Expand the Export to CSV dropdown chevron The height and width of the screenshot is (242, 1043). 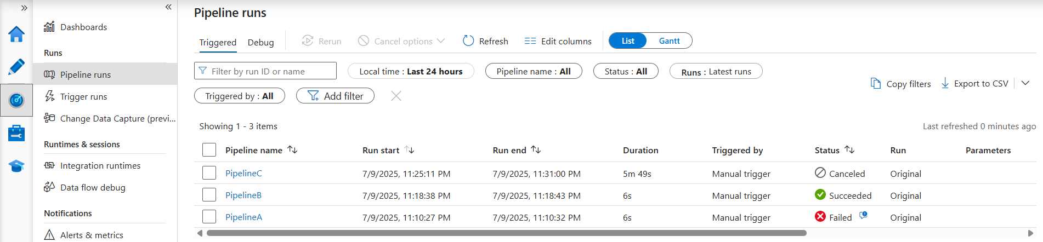pos(1025,83)
